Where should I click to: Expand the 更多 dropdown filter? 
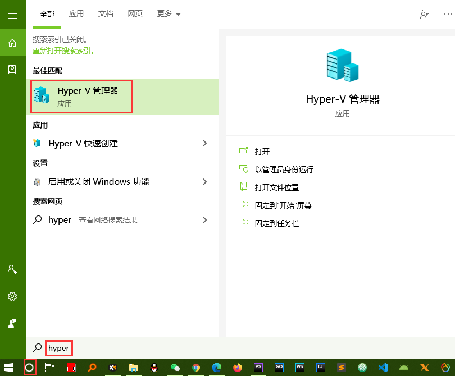coord(169,14)
